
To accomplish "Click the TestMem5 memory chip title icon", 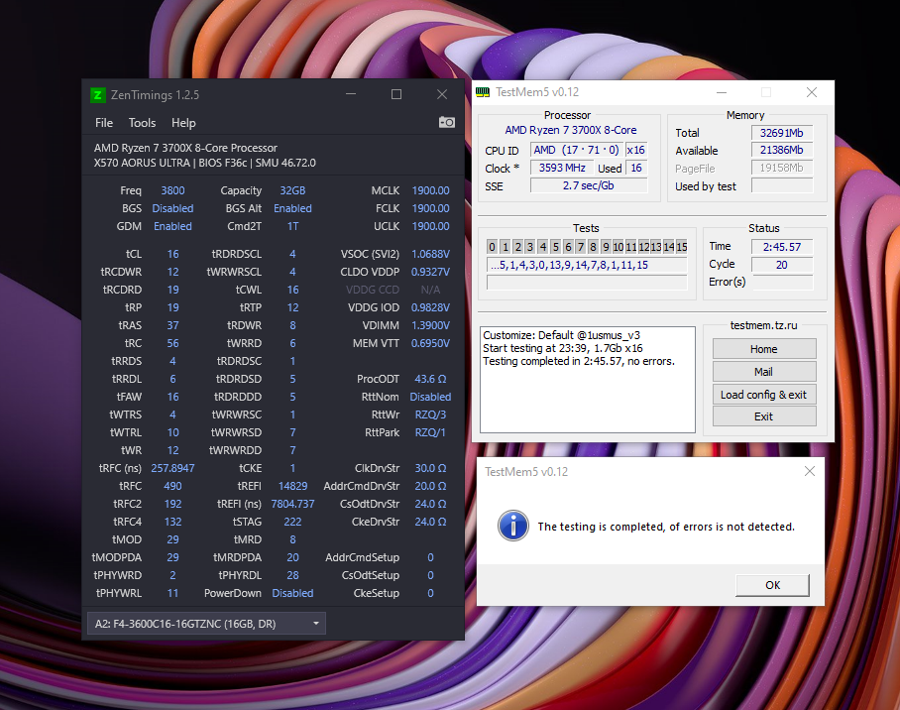I will [x=484, y=92].
